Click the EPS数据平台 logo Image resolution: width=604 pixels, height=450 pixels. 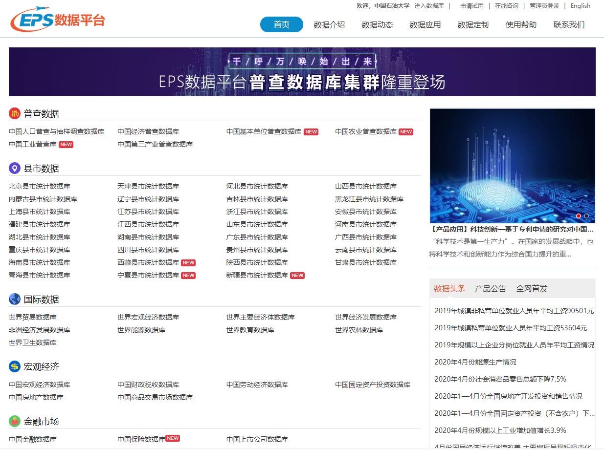click(58, 20)
